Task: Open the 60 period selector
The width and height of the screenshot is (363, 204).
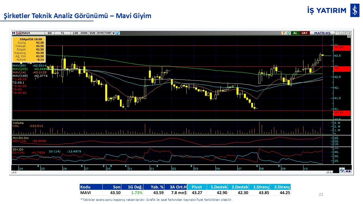Action: coord(50,33)
